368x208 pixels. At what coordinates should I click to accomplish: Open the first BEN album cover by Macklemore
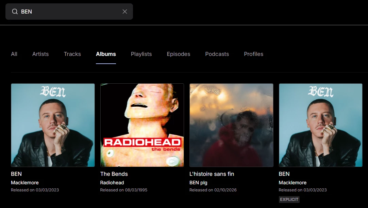tap(53, 125)
